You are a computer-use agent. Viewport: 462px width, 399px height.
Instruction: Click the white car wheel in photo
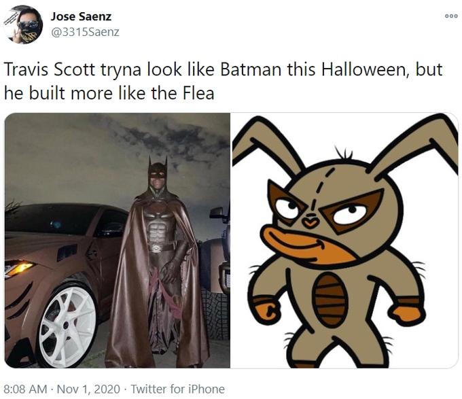[67, 325]
